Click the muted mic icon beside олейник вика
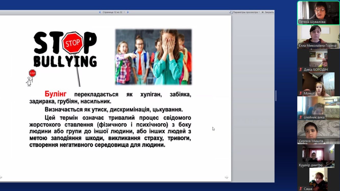The height and width of the screenshot is (191, 340). click(301, 117)
